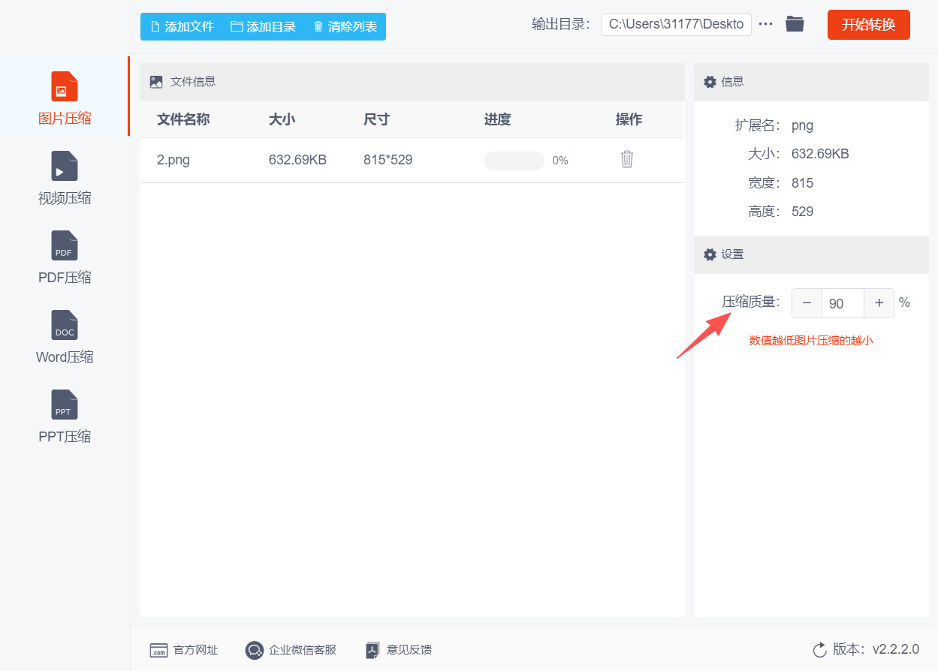938x671 pixels.
Task: Click the folder icon beside output directory
Action: point(795,23)
